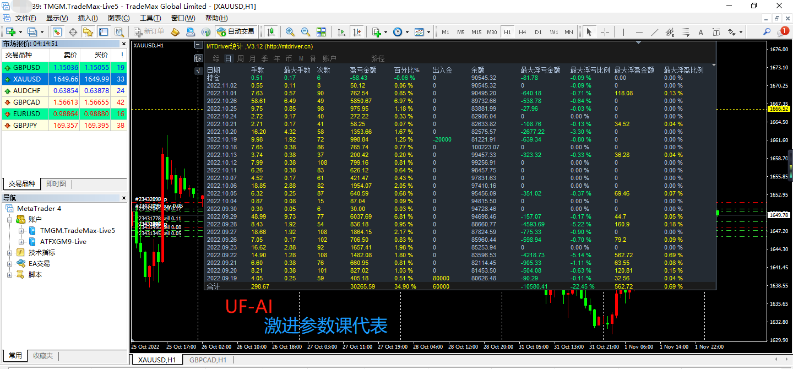
Task: Click the Tile Windows icon
Action: (322, 31)
